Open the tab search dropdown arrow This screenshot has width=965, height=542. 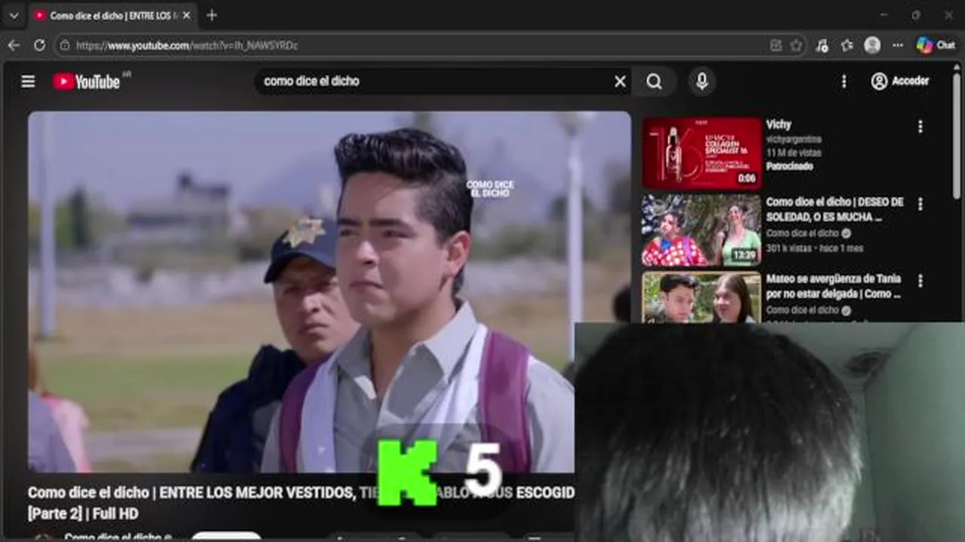click(14, 15)
